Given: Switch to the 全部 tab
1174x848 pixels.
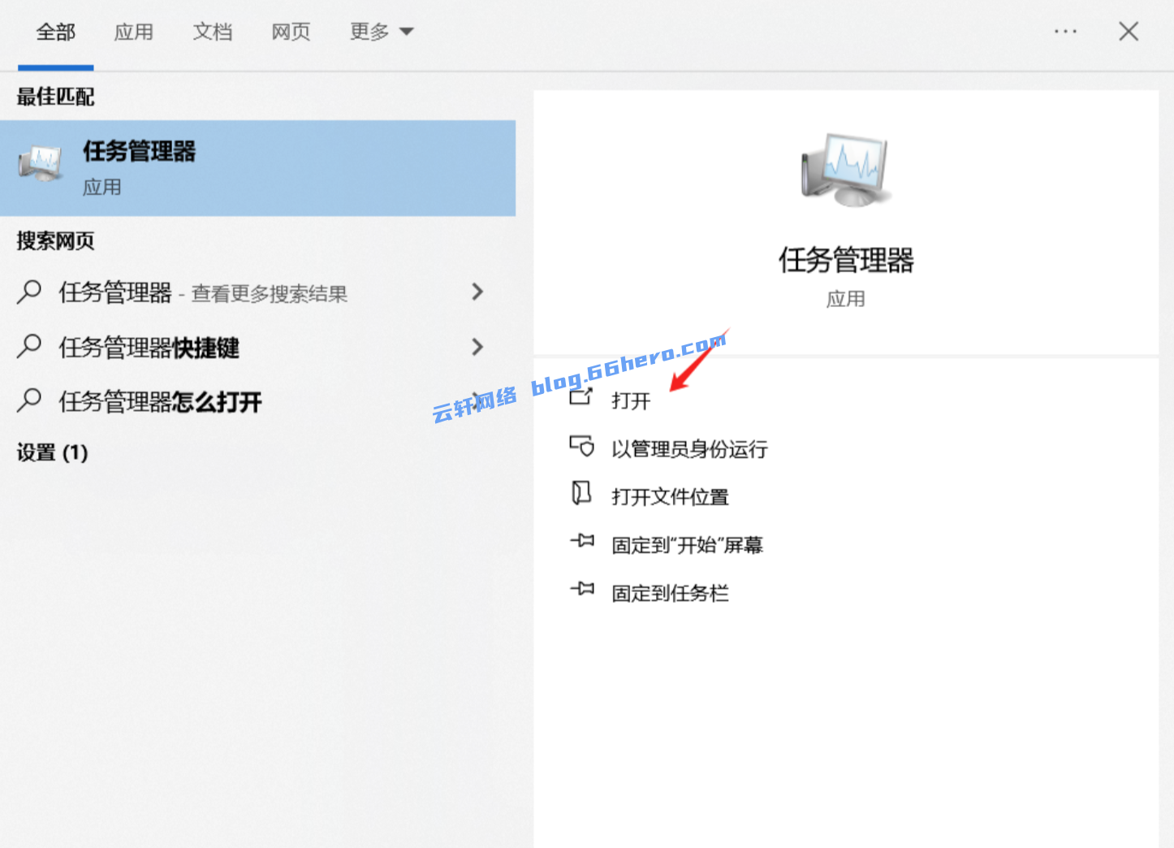Looking at the screenshot, I should point(55,32).
